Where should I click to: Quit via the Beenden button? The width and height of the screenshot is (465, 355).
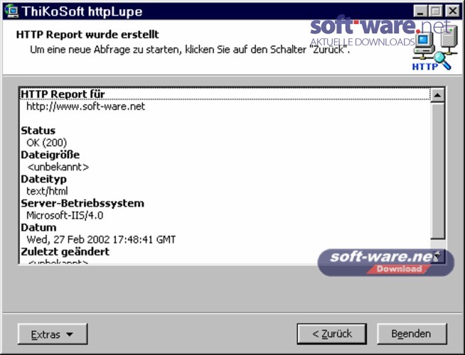tap(412, 334)
